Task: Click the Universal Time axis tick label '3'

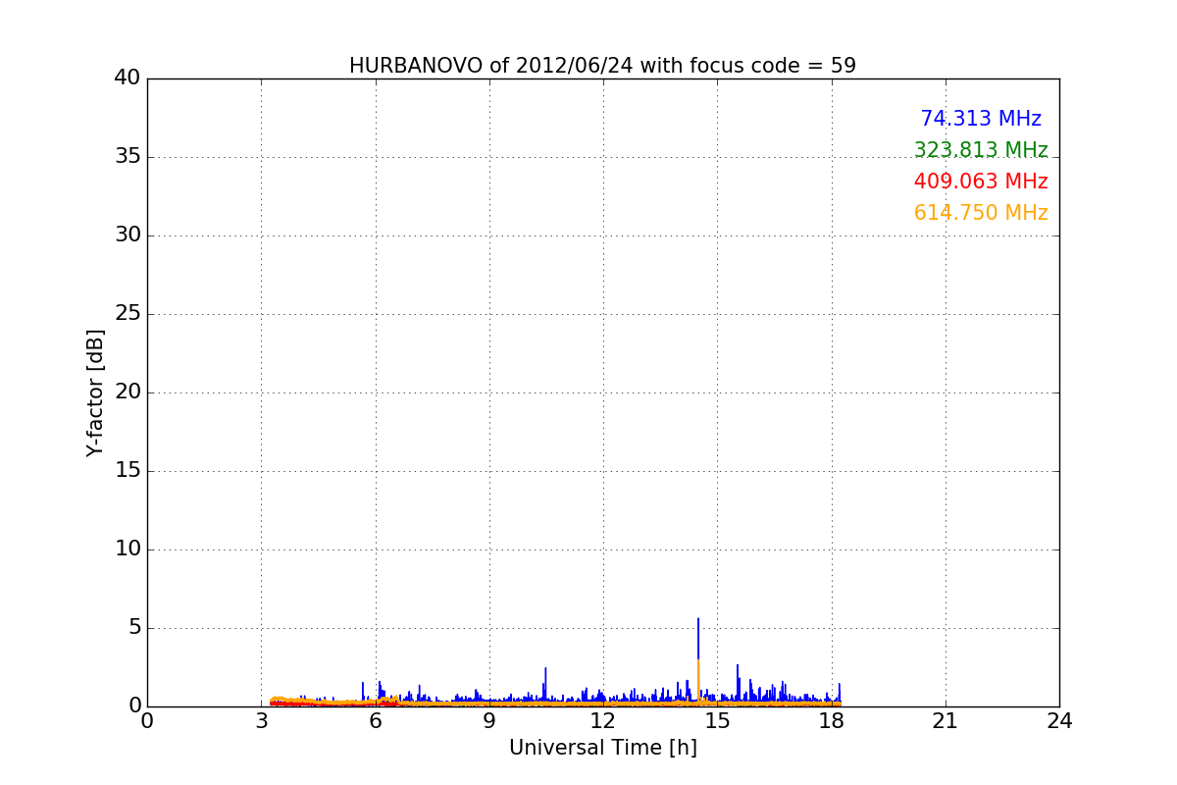Action: (x=261, y=721)
